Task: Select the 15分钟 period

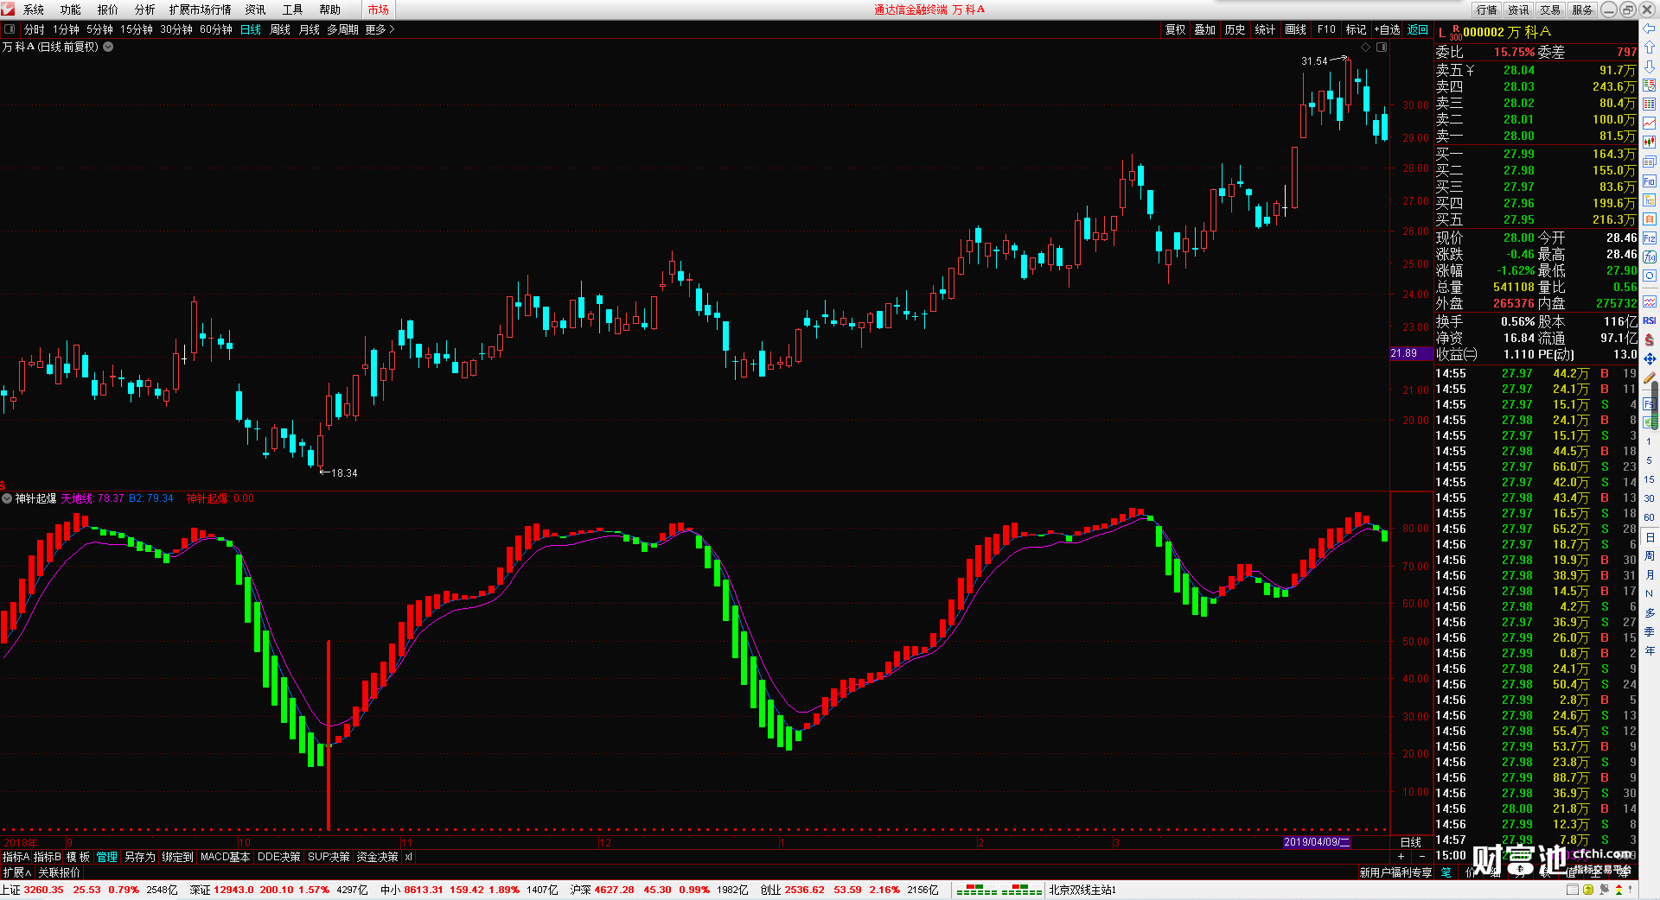Action: coord(137,29)
